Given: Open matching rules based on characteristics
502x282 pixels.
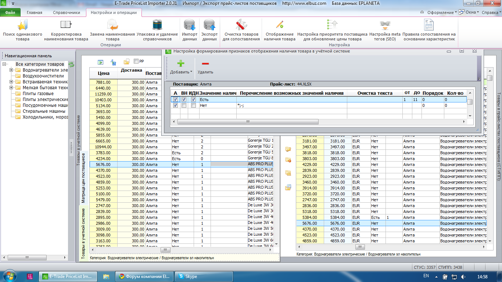Looking at the screenshot, I should [429, 30].
